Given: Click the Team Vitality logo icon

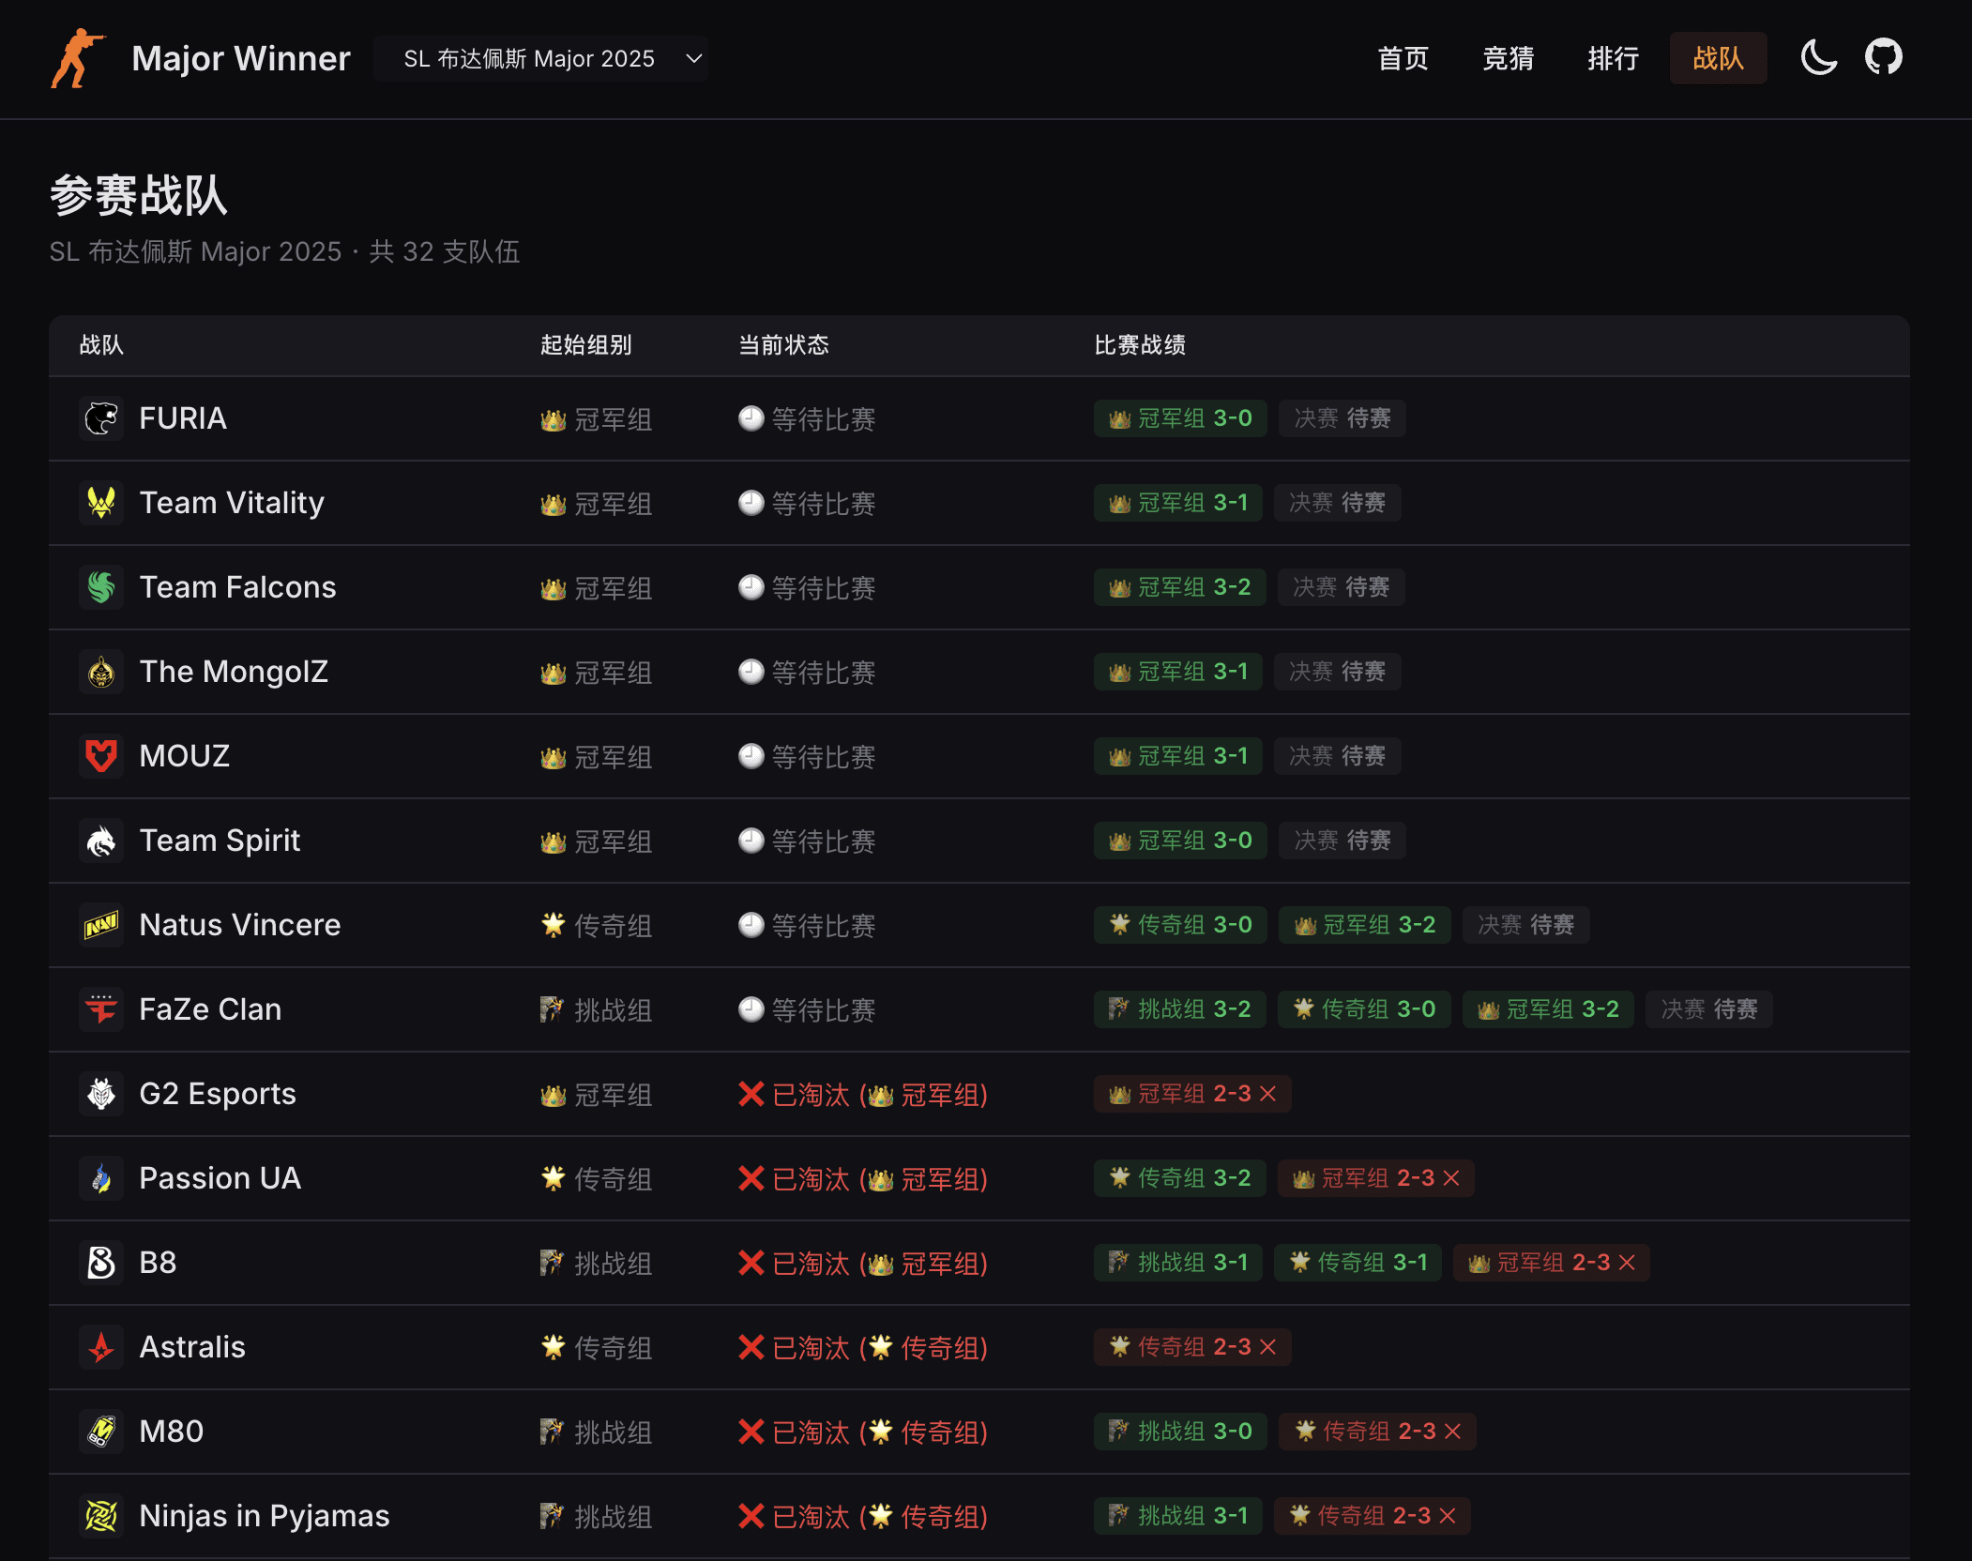Looking at the screenshot, I should tap(101, 503).
